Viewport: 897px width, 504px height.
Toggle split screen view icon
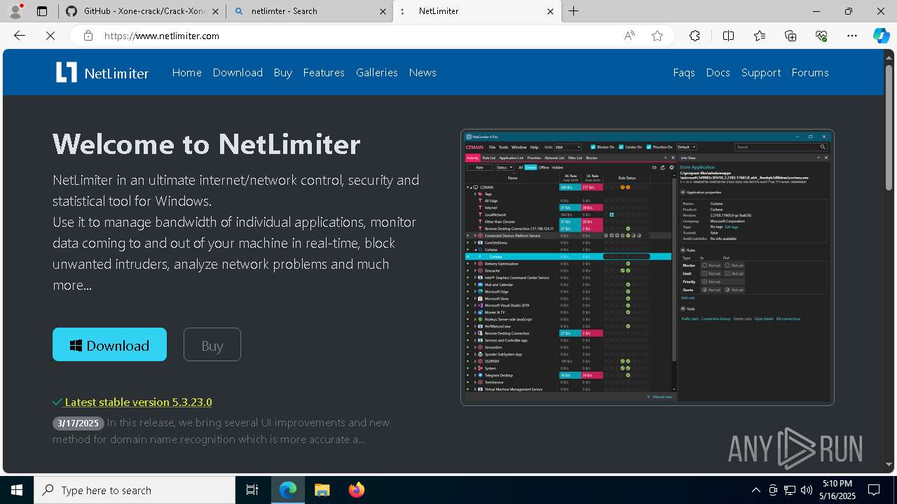pyautogui.click(x=728, y=36)
